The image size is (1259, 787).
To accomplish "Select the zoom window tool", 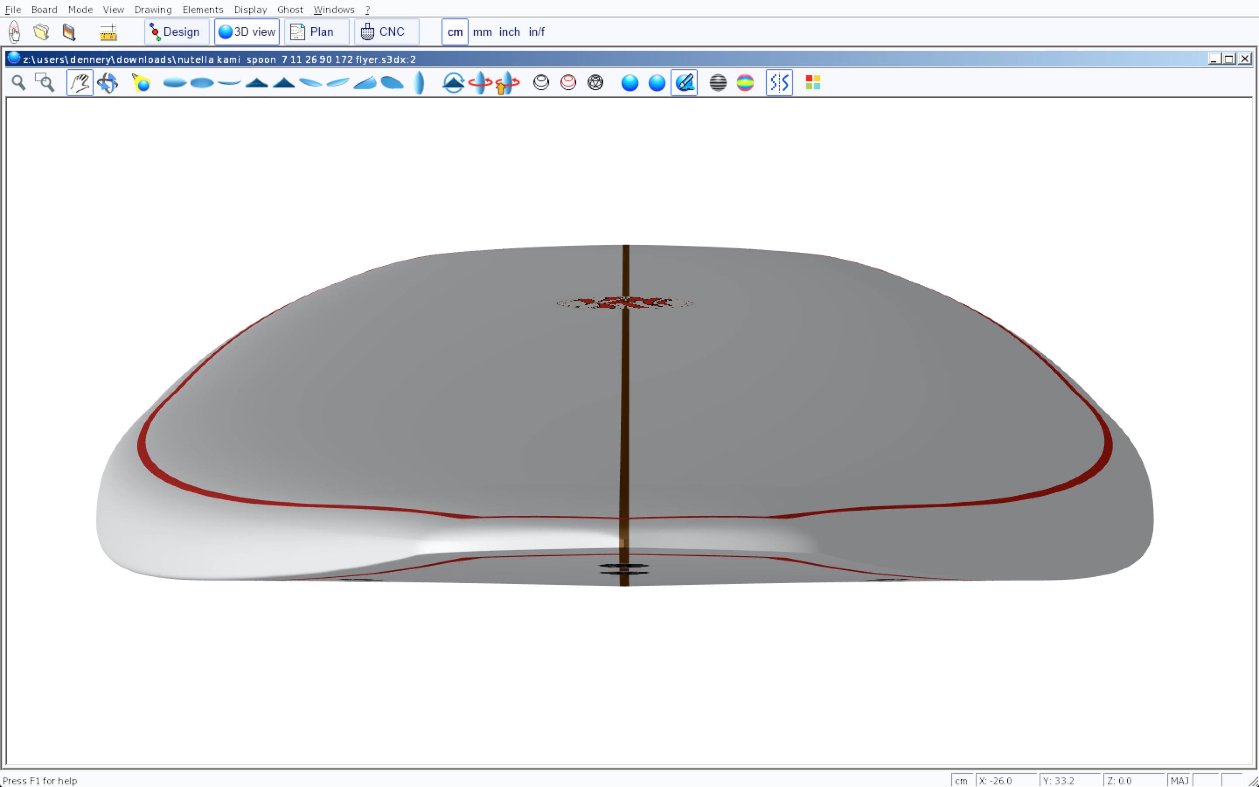I will 45,83.
